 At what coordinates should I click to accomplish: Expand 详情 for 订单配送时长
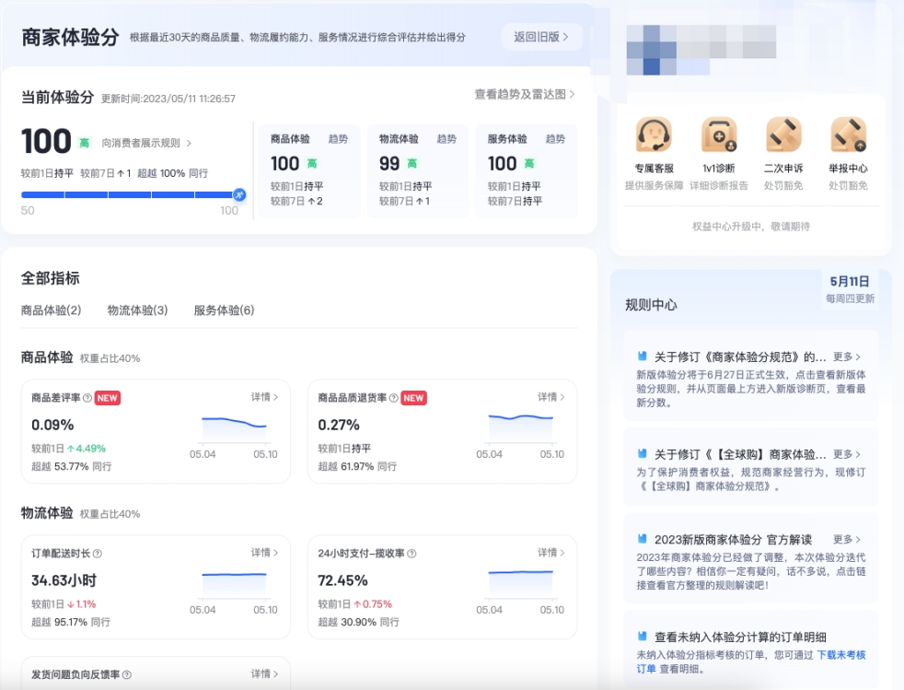pos(264,553)
